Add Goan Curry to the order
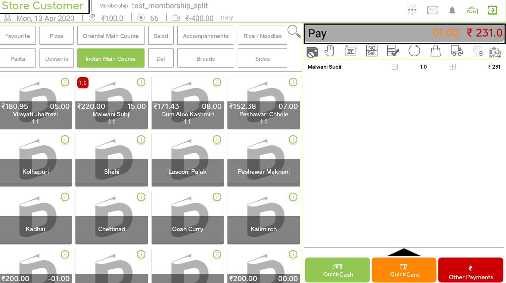This screenshot has height=283, width=506. 187,217
